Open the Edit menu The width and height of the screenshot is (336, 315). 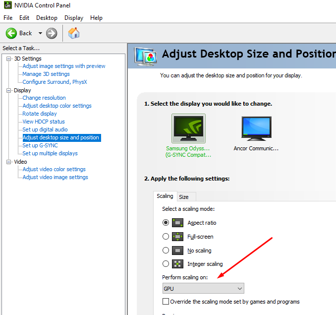pyautogui.click(x=24, y=18)
